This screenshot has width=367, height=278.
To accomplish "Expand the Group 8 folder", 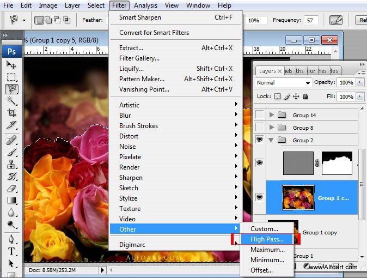I will tap(272, 128).
